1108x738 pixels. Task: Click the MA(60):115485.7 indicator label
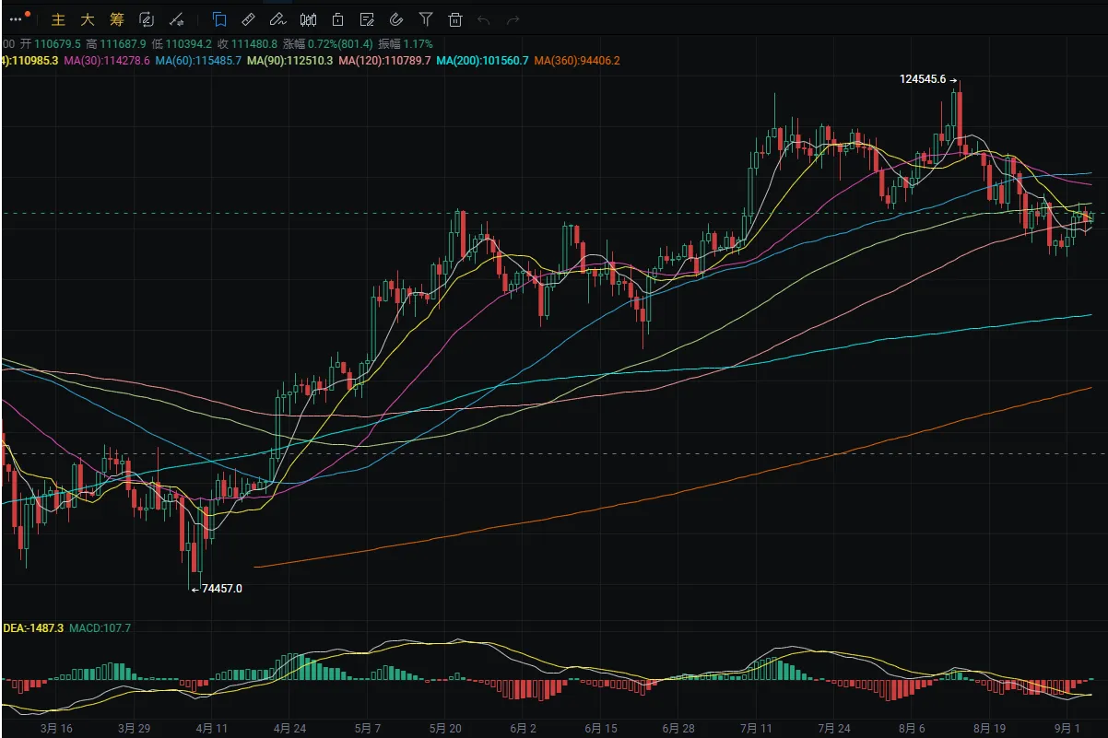198,61
